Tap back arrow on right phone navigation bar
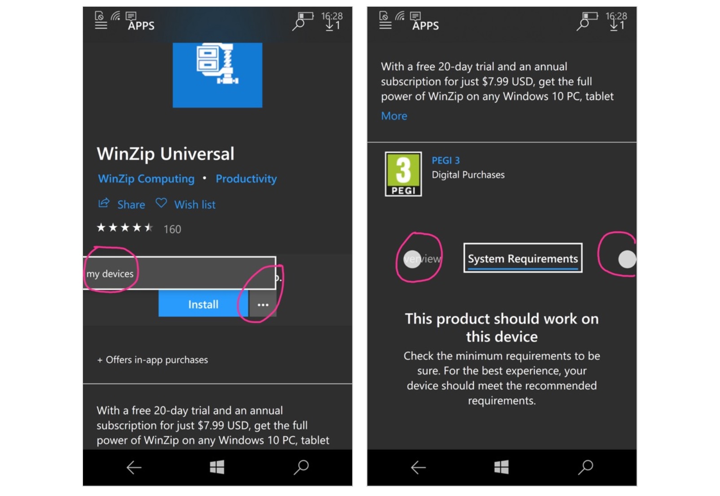 (x=418, y=467)
